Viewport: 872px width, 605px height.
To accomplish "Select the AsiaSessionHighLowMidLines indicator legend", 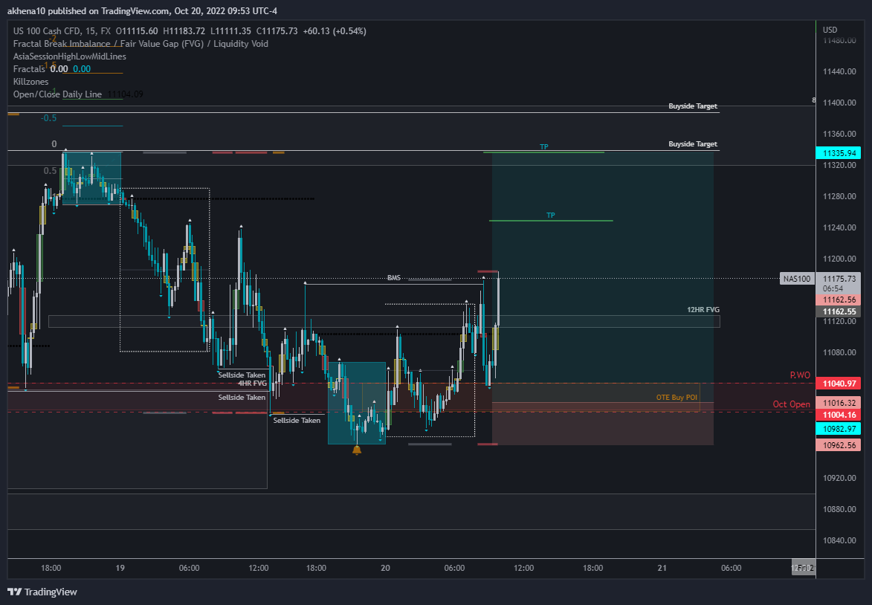I will pyautogui.click(x=70, y=56).
